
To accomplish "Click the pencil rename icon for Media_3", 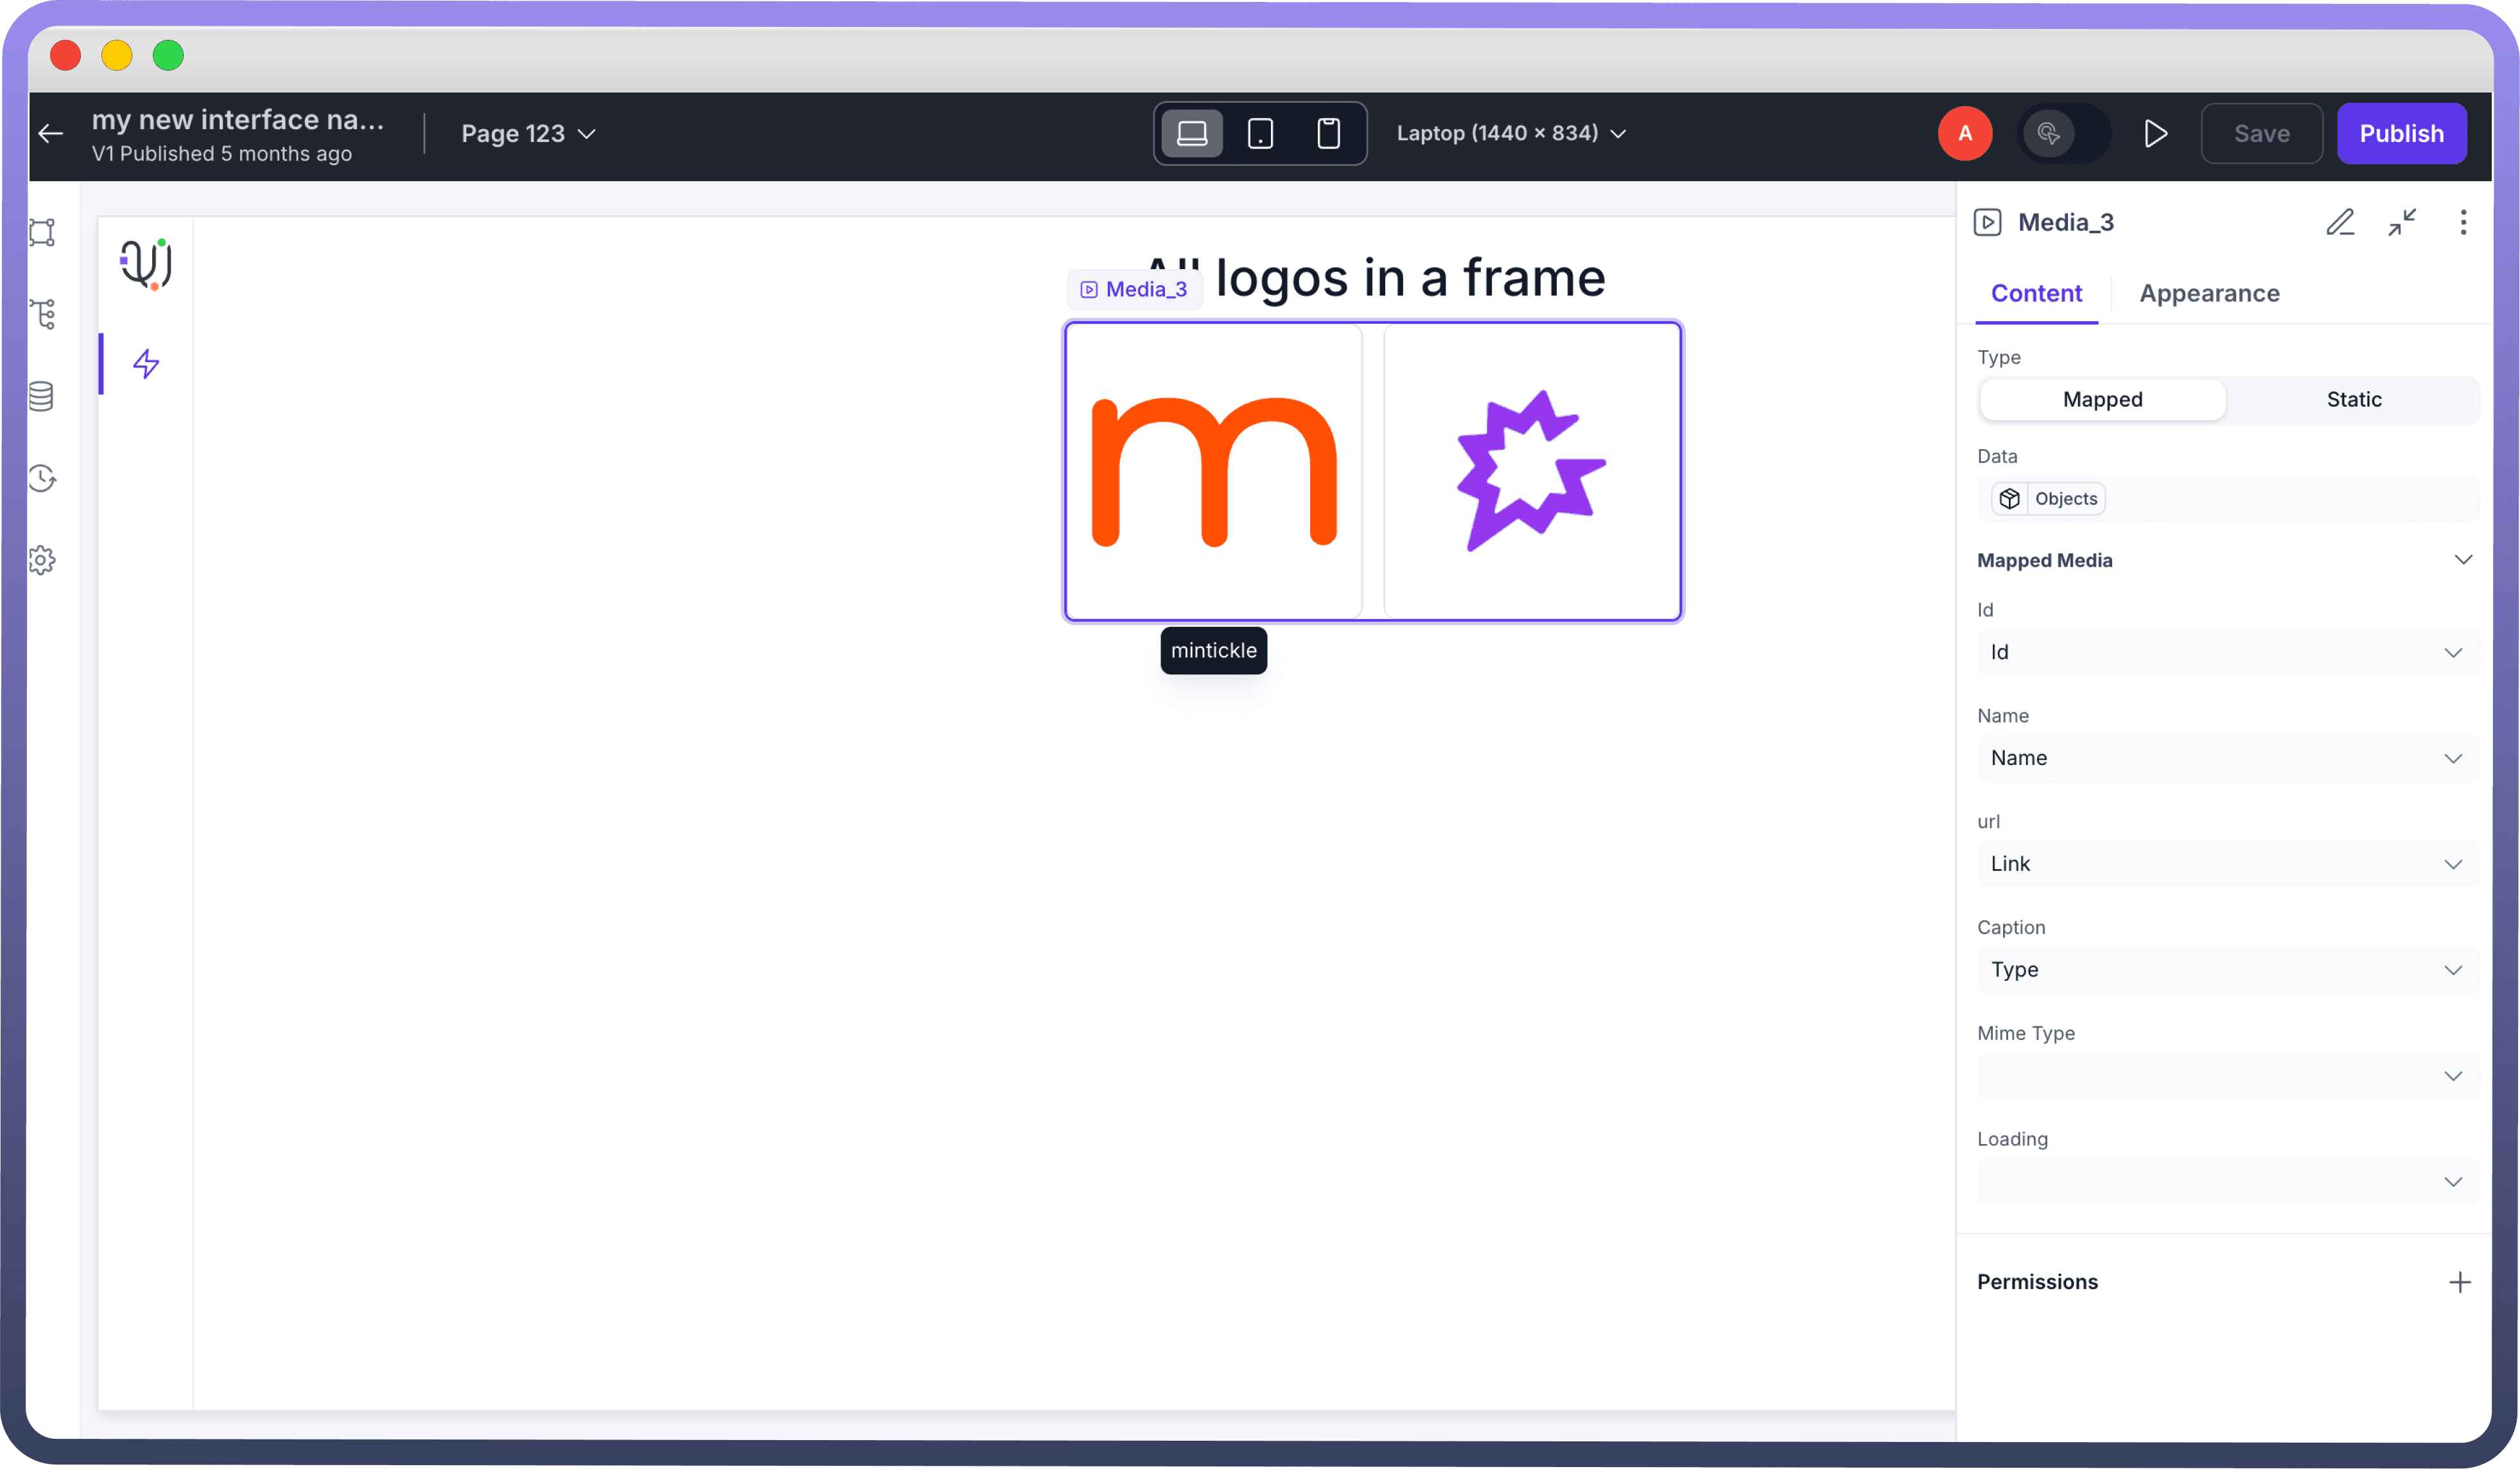I will pos(2340,222).
